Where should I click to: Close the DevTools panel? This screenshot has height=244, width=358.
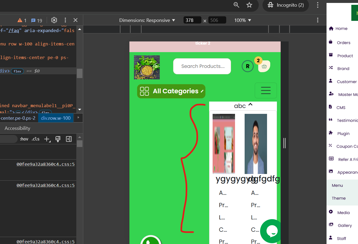pyautogui.click(x=75, y=20)
